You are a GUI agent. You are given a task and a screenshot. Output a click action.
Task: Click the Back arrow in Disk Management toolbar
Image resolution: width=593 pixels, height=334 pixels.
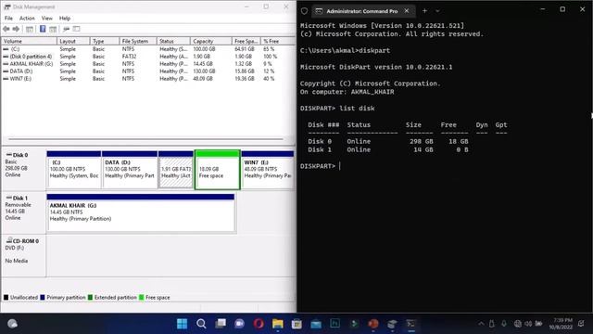click(x=6, y=29)
